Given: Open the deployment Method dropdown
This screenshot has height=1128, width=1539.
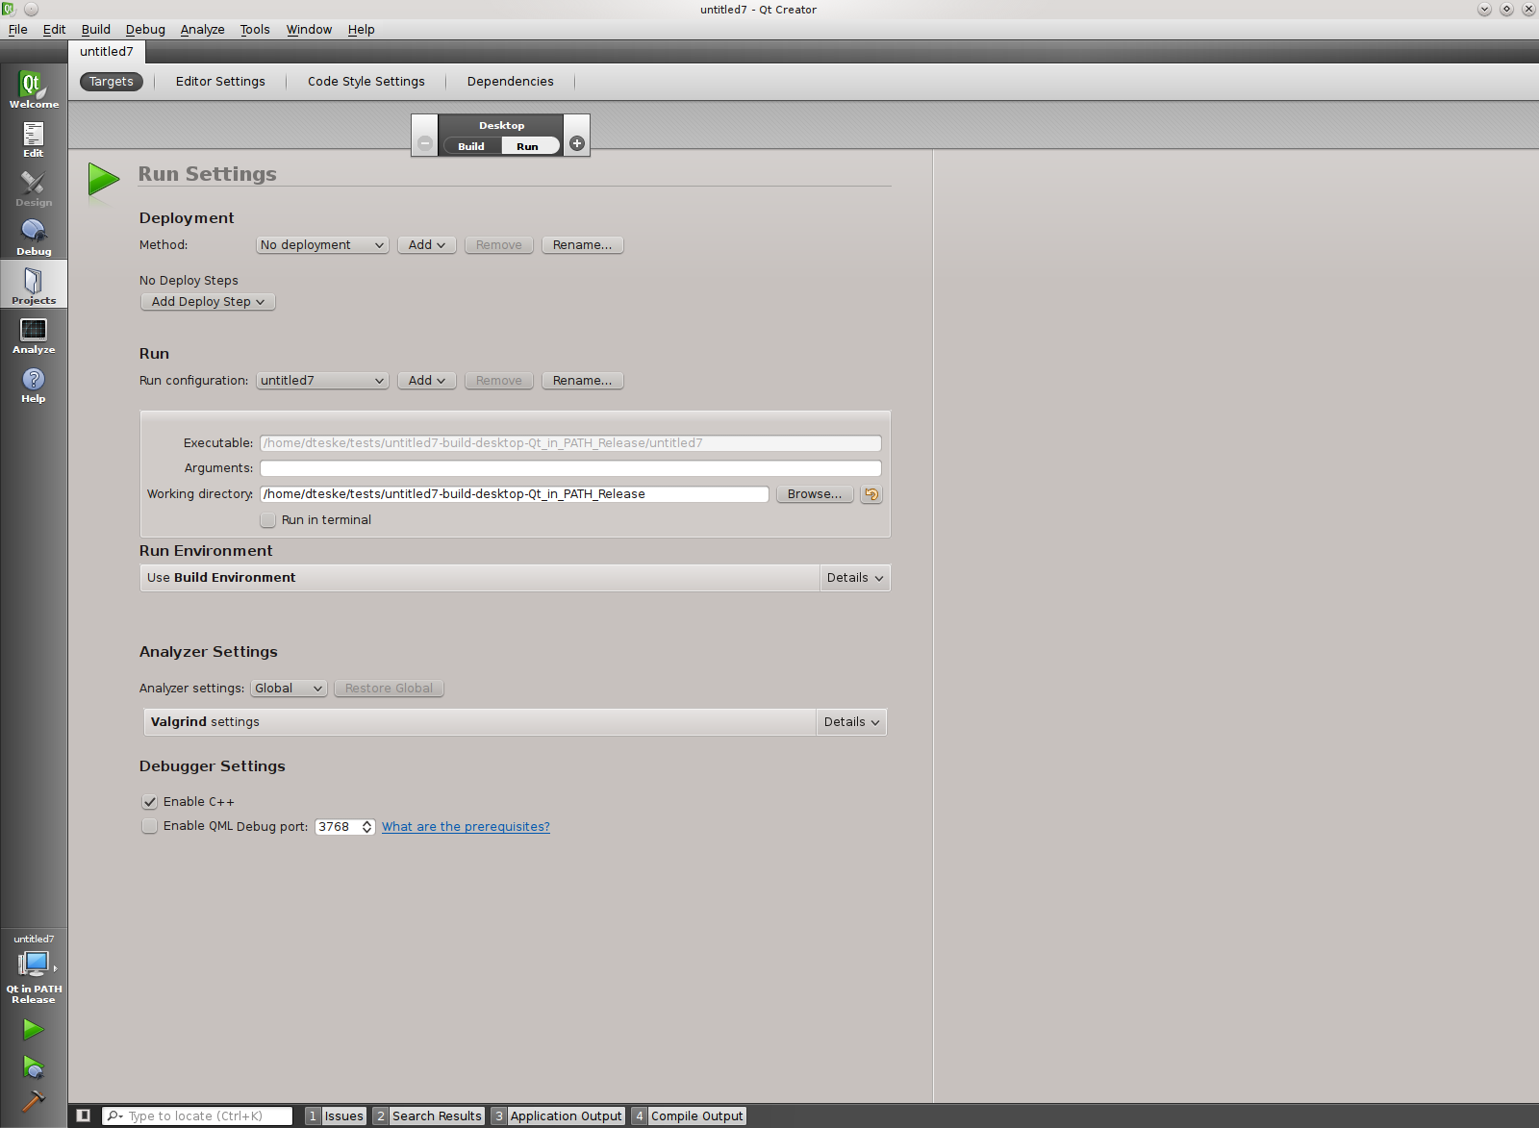Looking at the screenshot, I should (322, 245).
